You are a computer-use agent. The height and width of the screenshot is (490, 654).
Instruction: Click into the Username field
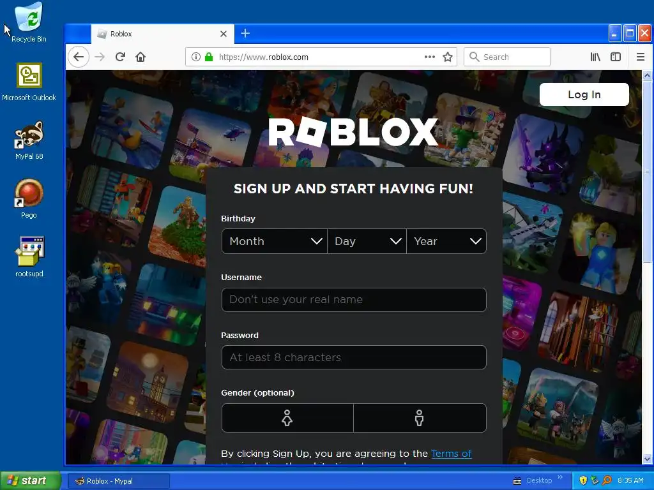(354, 300)
